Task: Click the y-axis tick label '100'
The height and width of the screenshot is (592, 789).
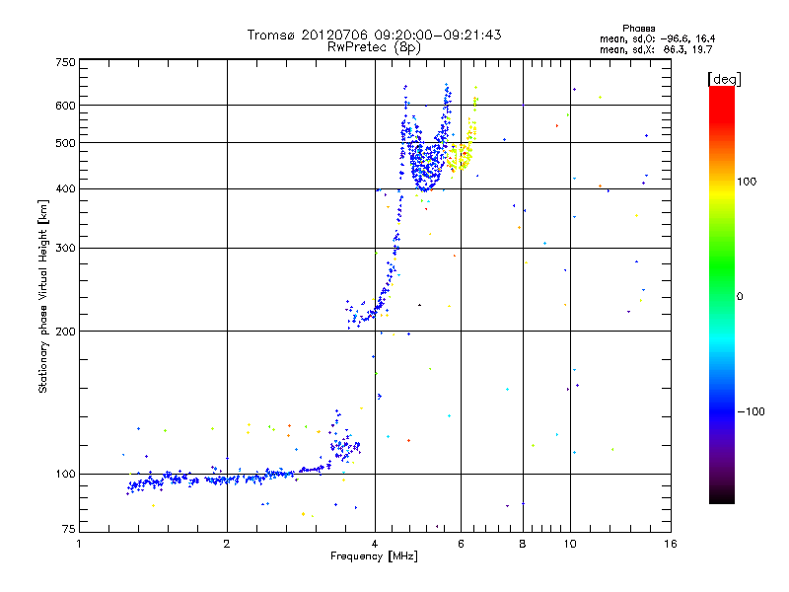Action: click(x=65, y=475)
